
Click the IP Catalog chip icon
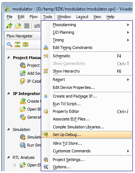click(x=23, y=81)
